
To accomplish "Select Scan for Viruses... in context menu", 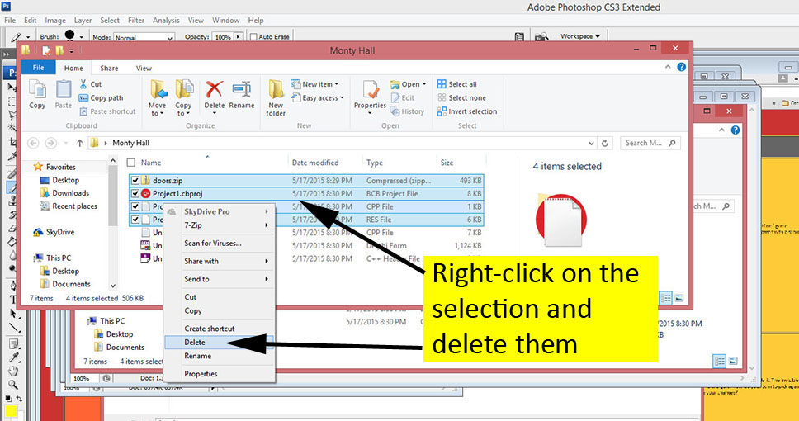I will 220,244.
